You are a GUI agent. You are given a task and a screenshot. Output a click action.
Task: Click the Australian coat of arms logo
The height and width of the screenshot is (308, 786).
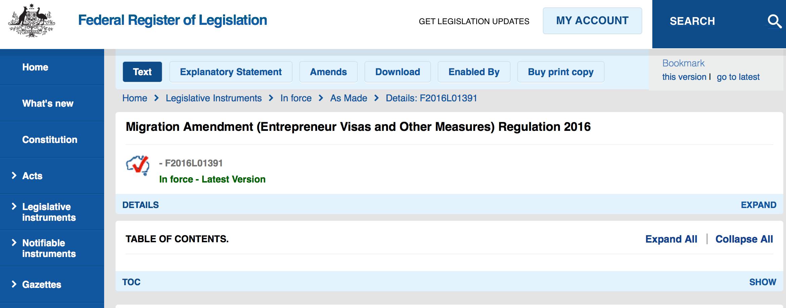(x=31, y=21)
